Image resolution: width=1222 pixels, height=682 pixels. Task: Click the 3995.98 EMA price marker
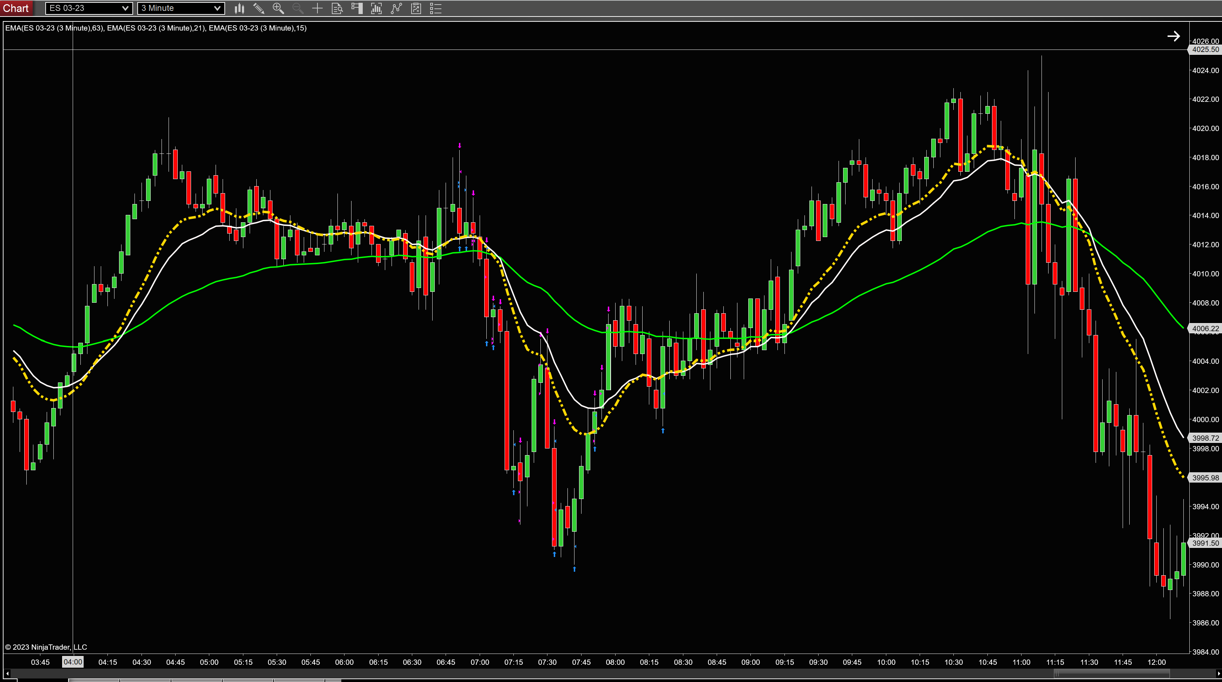(1205, 478)
